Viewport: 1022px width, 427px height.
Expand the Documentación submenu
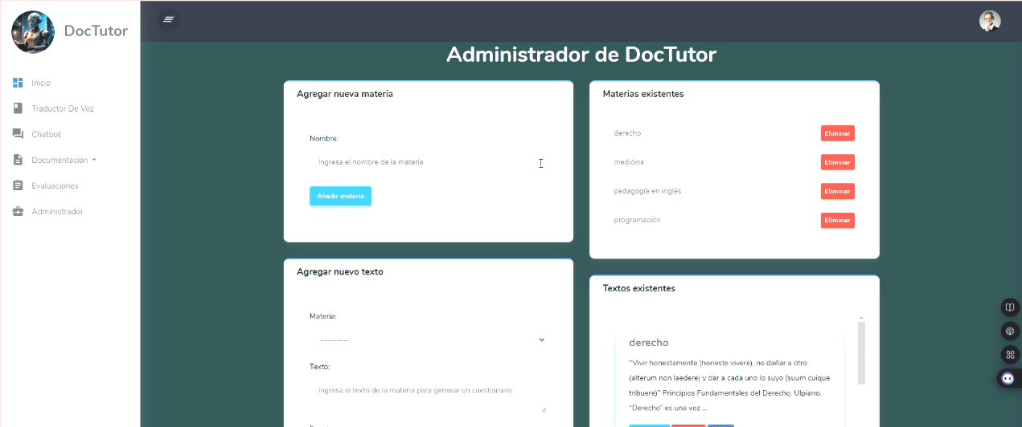click(63, 160)
